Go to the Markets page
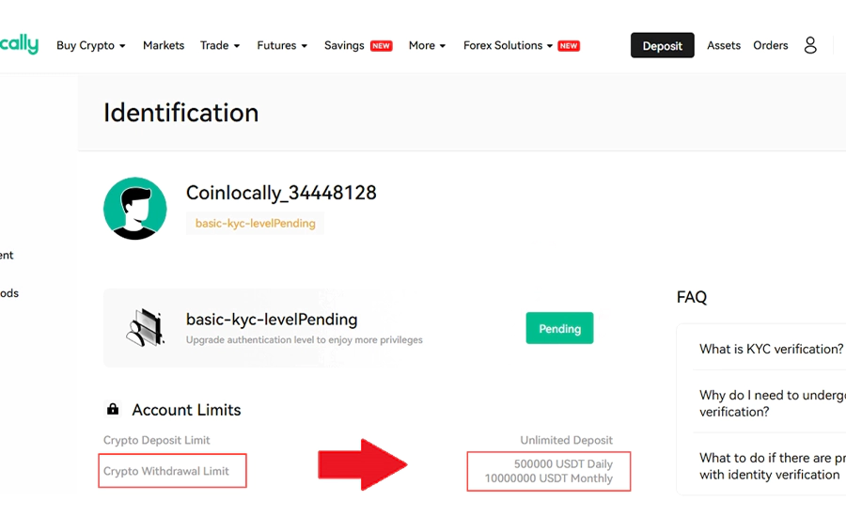The width and height of the screenshot is (846, 517). (164, 45)
